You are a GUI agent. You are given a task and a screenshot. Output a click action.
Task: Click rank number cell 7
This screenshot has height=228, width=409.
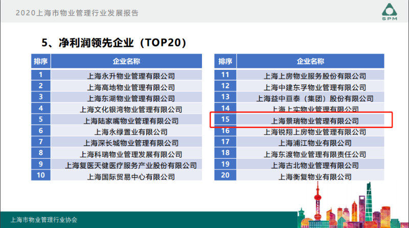[x=41, y=142]
